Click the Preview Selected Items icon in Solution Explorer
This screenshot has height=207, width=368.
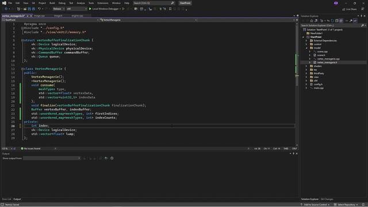355,21
